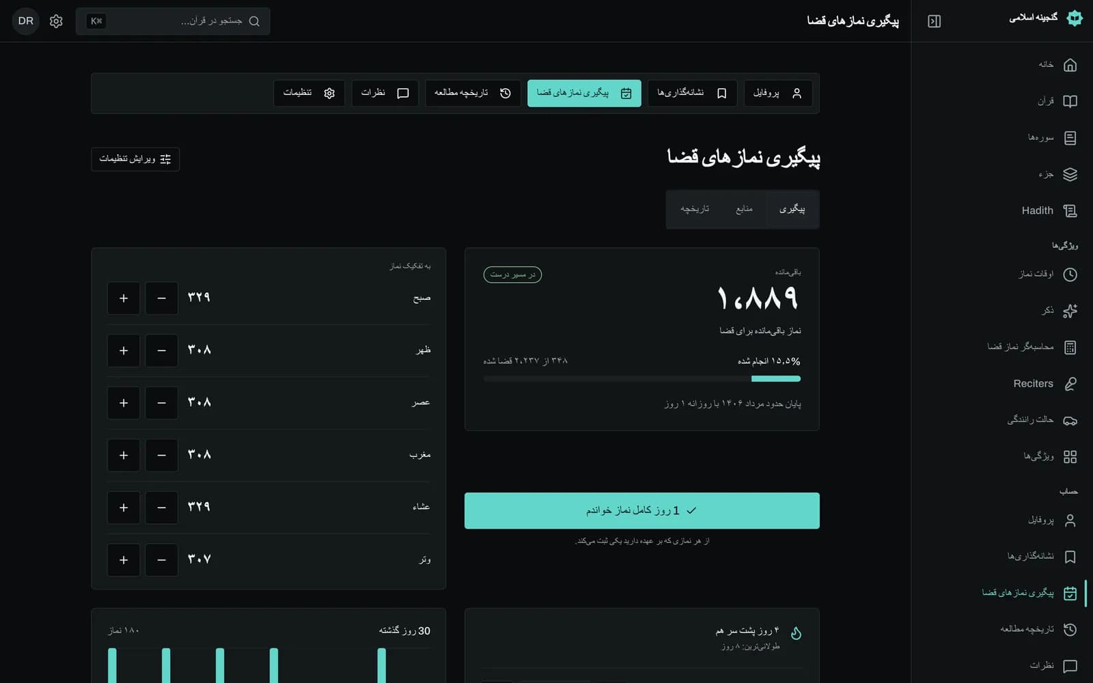The height and width of the screenshot is (683, 1093).
Task: Open the Dhikr (ذکر) sparkle icon
Action: tap(1070, 311)
